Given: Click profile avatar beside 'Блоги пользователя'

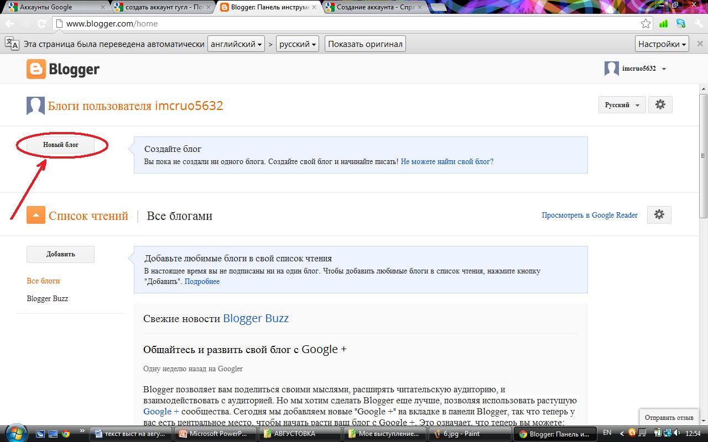Looking at the screenshot, I should tap(35, 106).
